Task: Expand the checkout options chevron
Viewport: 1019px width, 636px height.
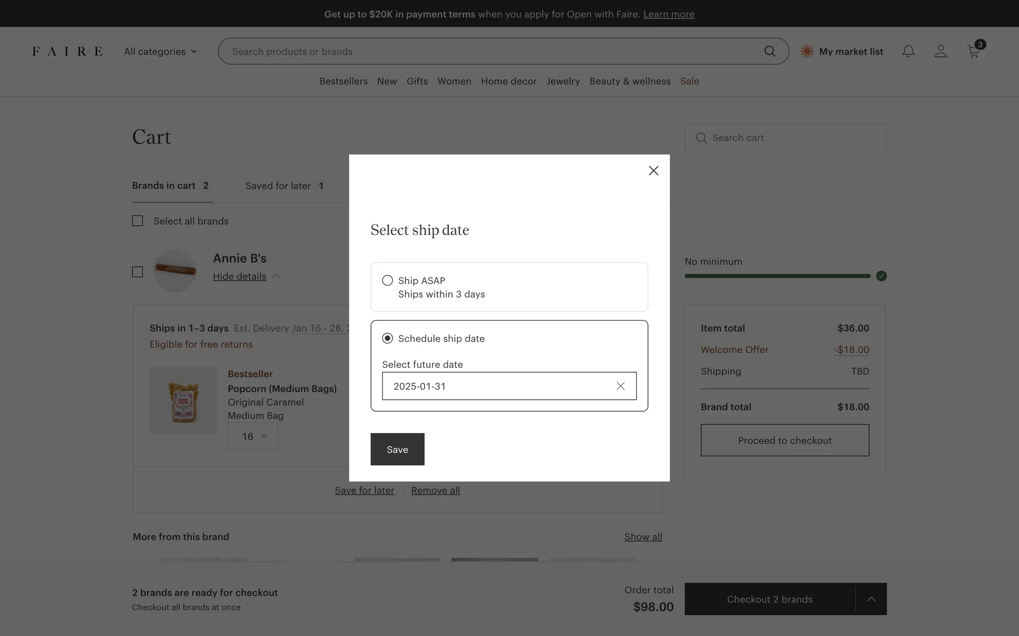Action: tap(871, 599)
